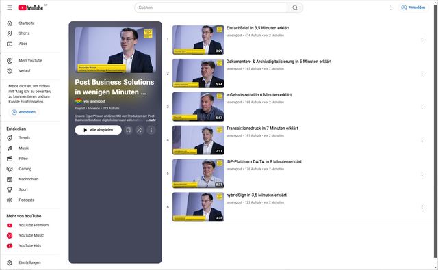This screenshot has width=438, height=270.
Task: Click the Filme clapperboard icon
Action: (10, 159)
